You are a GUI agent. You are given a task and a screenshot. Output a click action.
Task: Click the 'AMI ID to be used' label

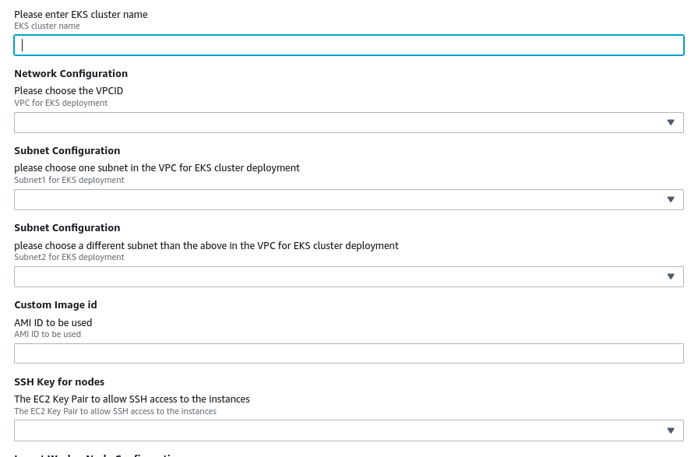pyautogui.click(x=53, y=322)
